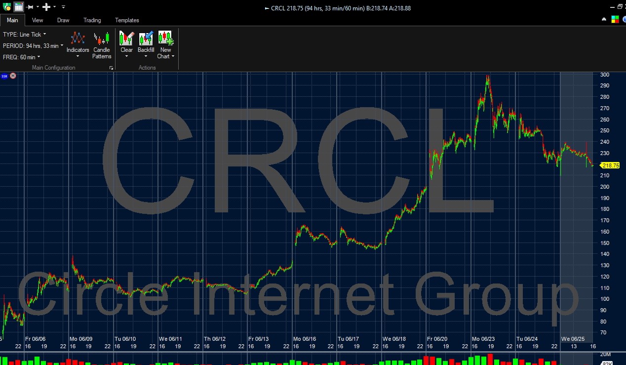Collapse the ribbon with the double chevron

click(604, 19)
